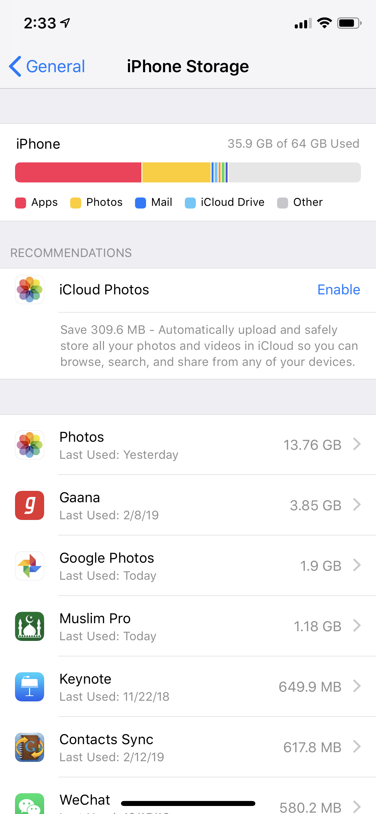
Task: Tap the WeChat app icon
Action: click(x=29, y=805)
